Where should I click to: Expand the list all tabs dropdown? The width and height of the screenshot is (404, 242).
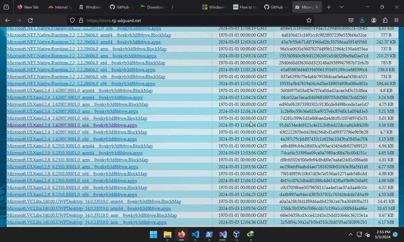pyautogui.click(x=342, y=7)
